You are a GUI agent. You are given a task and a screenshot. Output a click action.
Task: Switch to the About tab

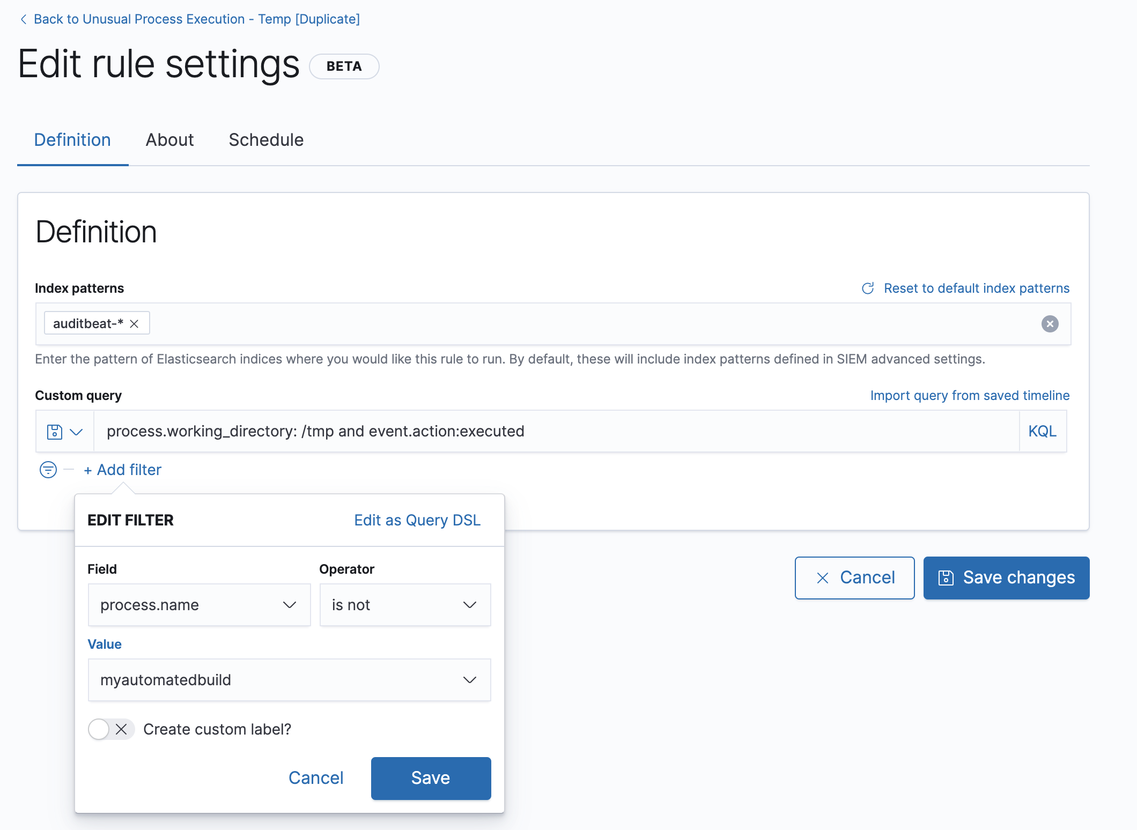(x=169, y=140)
